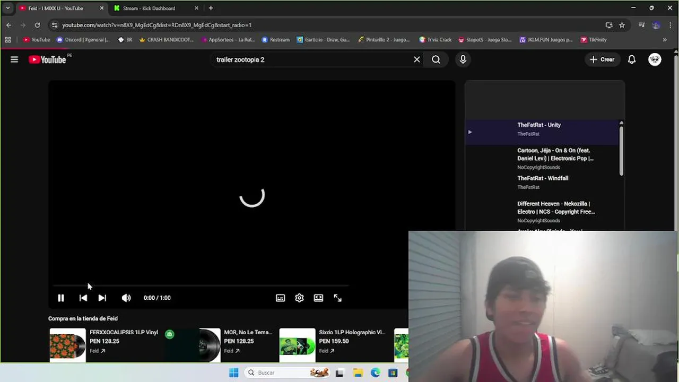Viewport: 679px width, 382px height.
Task: Open File Explorer from the taskbar
Action: point(358,373)
